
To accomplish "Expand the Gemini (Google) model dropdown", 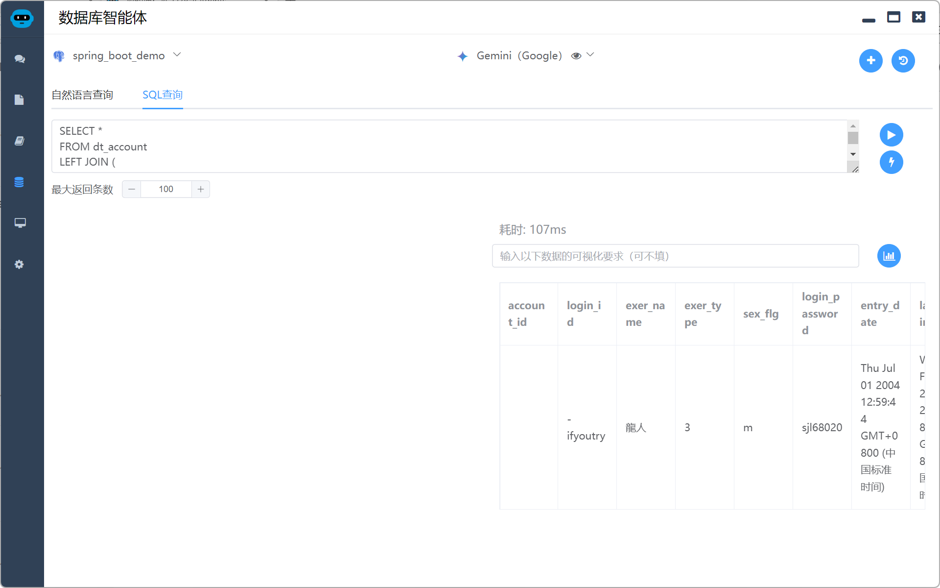I will (x=590, y=55).
